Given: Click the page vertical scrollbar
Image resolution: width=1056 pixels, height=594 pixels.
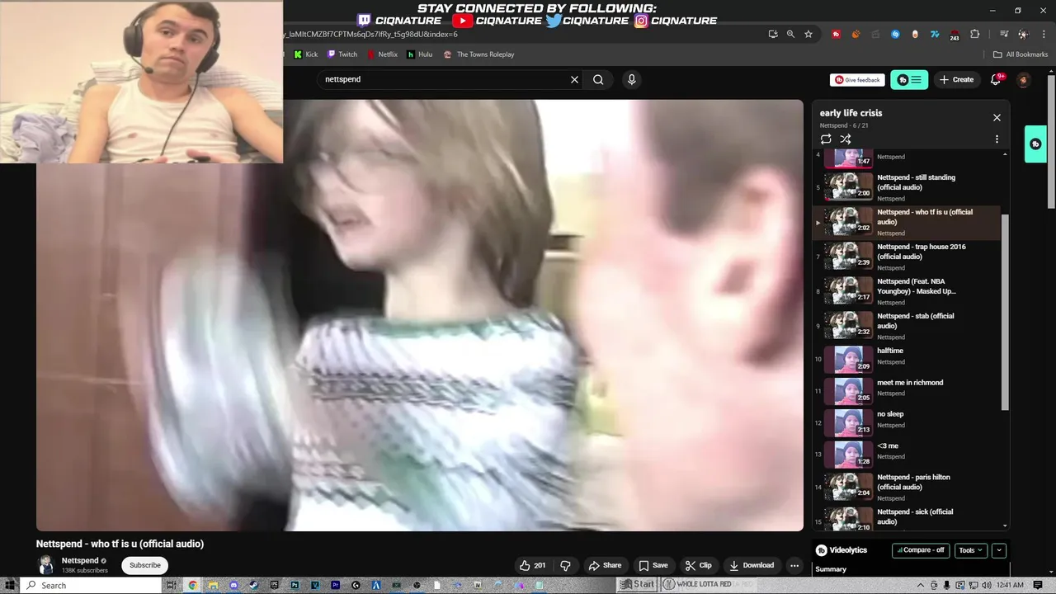Looking at the screenshot, I should click(x=1050, y=142).
